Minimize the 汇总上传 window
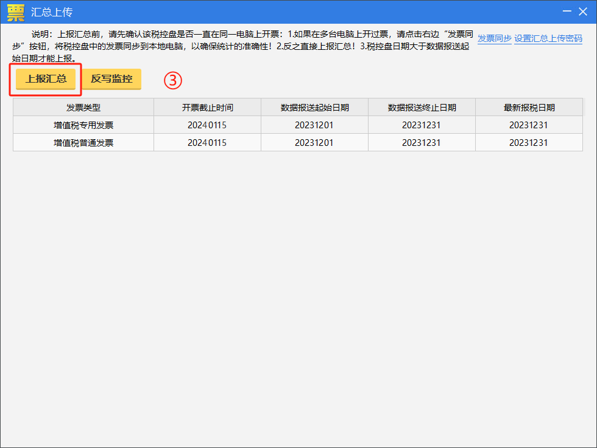Image resolution: width=597 pixels, height=448 pixels. (567, 12)
